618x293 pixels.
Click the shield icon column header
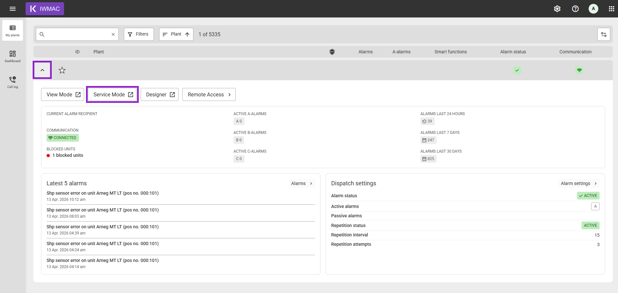point(332,52)
